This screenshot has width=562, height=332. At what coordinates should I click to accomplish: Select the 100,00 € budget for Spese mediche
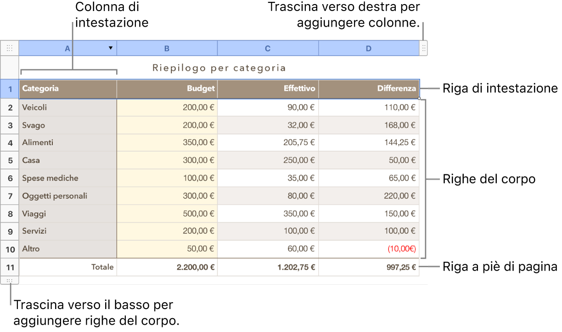pos(167,178)
